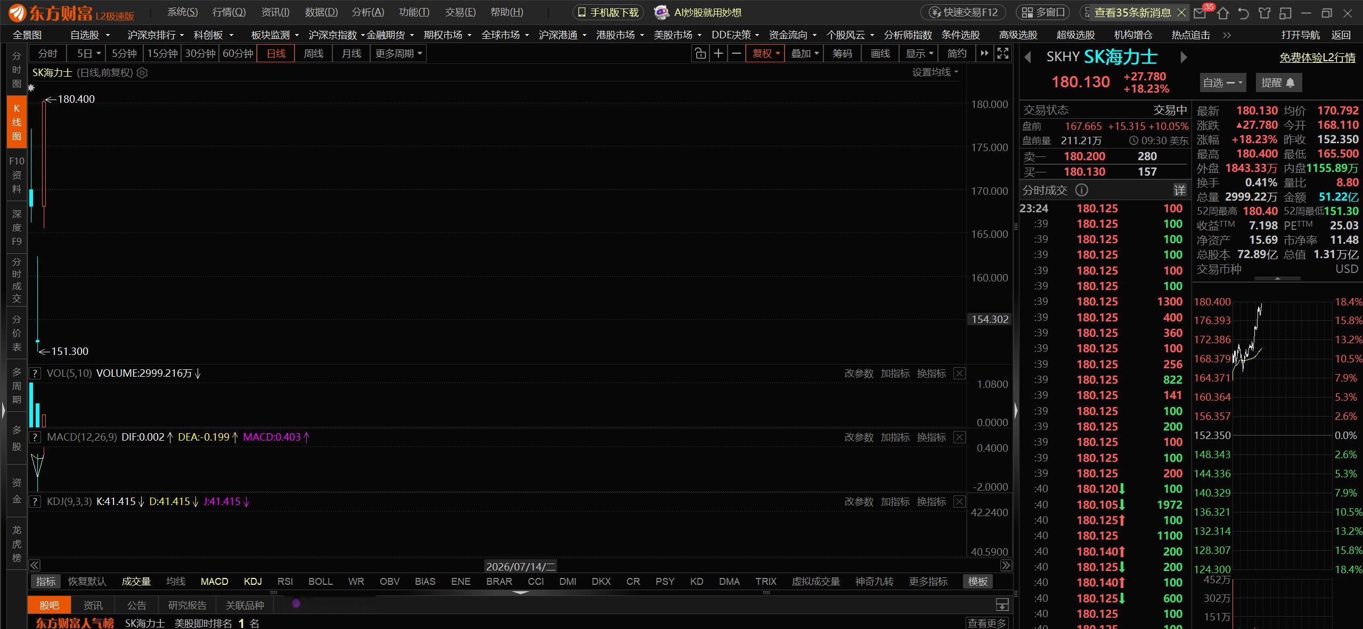Click the 提醒 bell alert button
1363x629 pixels.
(x=1278, y=82)
